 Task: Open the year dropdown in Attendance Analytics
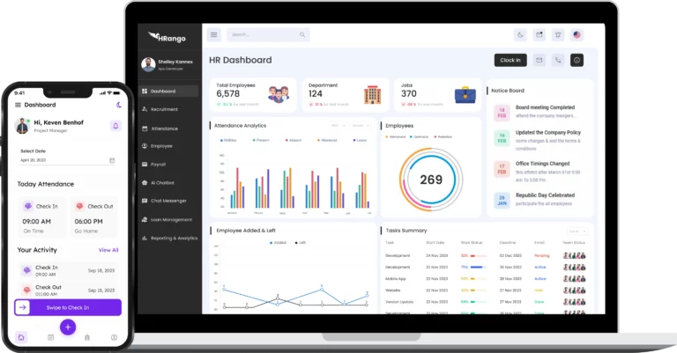tap(338, 126)
